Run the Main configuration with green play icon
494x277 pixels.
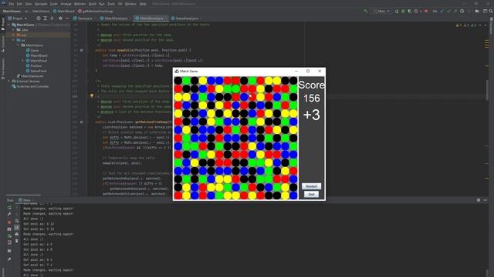(x=397, y=11)
